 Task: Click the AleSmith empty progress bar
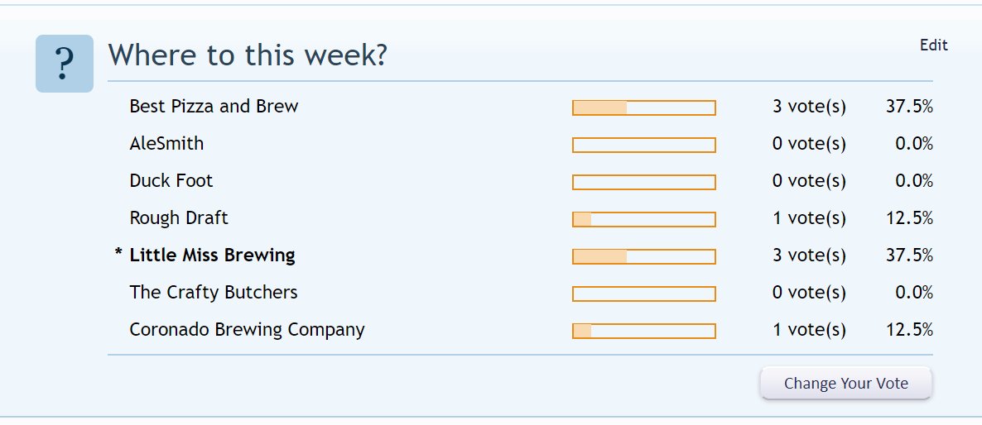[x=644, y=145]
